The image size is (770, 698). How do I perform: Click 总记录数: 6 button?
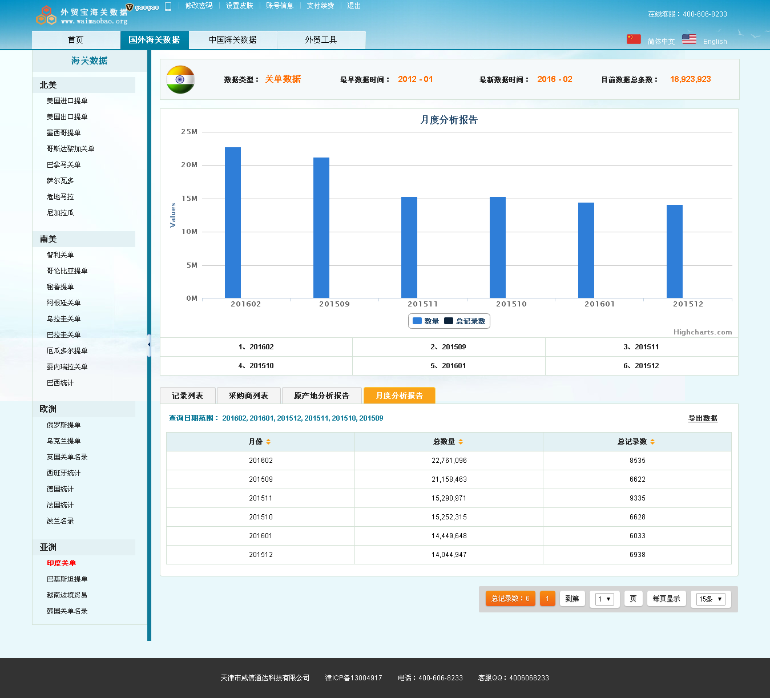[x=511, y=599]
